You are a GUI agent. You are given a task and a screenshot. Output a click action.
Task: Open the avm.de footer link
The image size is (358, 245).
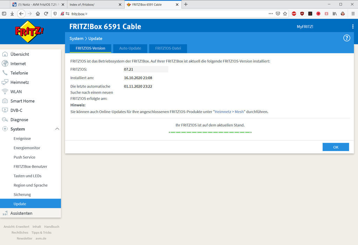(x=41, y=238)
